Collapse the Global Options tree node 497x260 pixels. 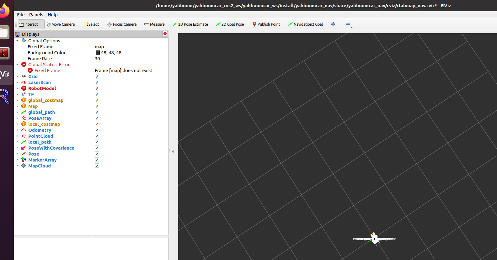(17, 40)
